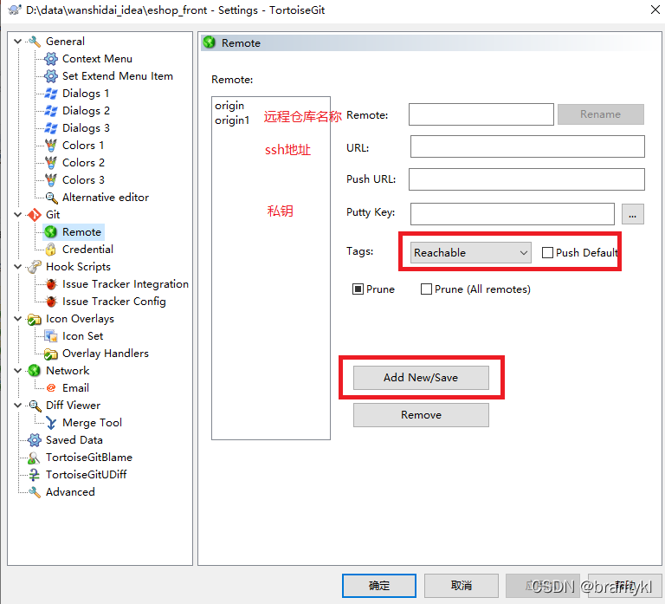The image size is (665, 604).
Task: Click the Merge Tool fork icon
Action: point(51,423)
